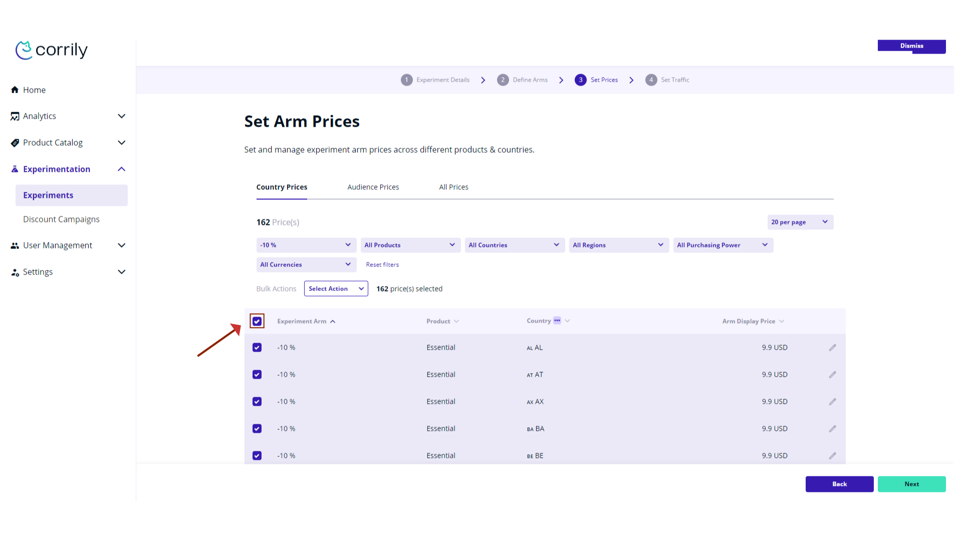Image resolution: width=962 pixels, height=541 pixels.
Task: Uncheck the AT row checkbox
Action: (x=257, y=375)
